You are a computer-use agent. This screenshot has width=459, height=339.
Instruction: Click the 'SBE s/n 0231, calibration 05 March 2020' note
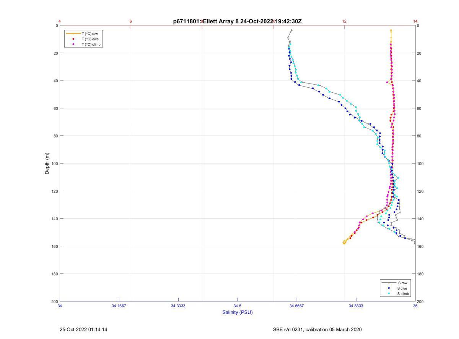click(317, 329)
